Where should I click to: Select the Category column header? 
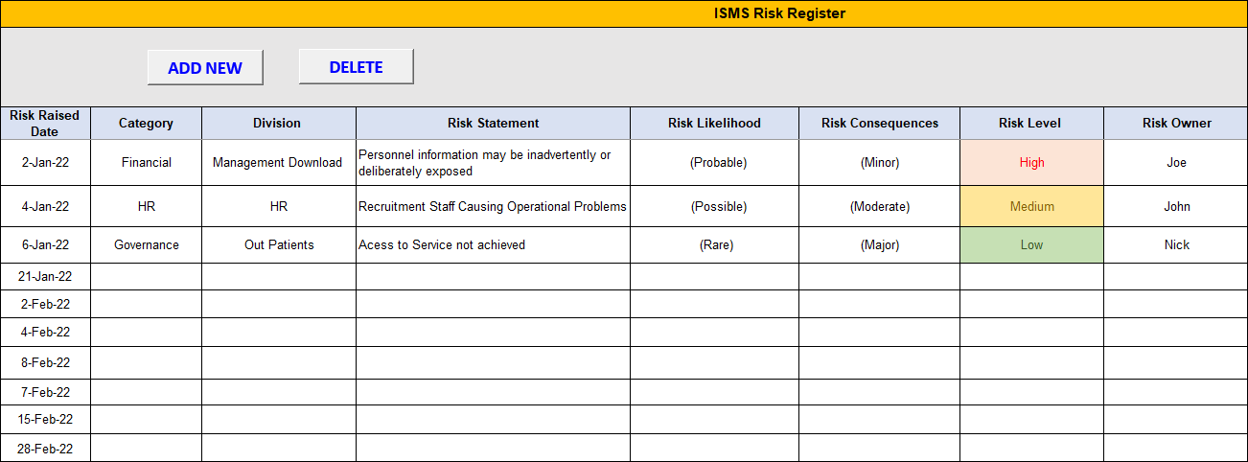coord(147,123)
